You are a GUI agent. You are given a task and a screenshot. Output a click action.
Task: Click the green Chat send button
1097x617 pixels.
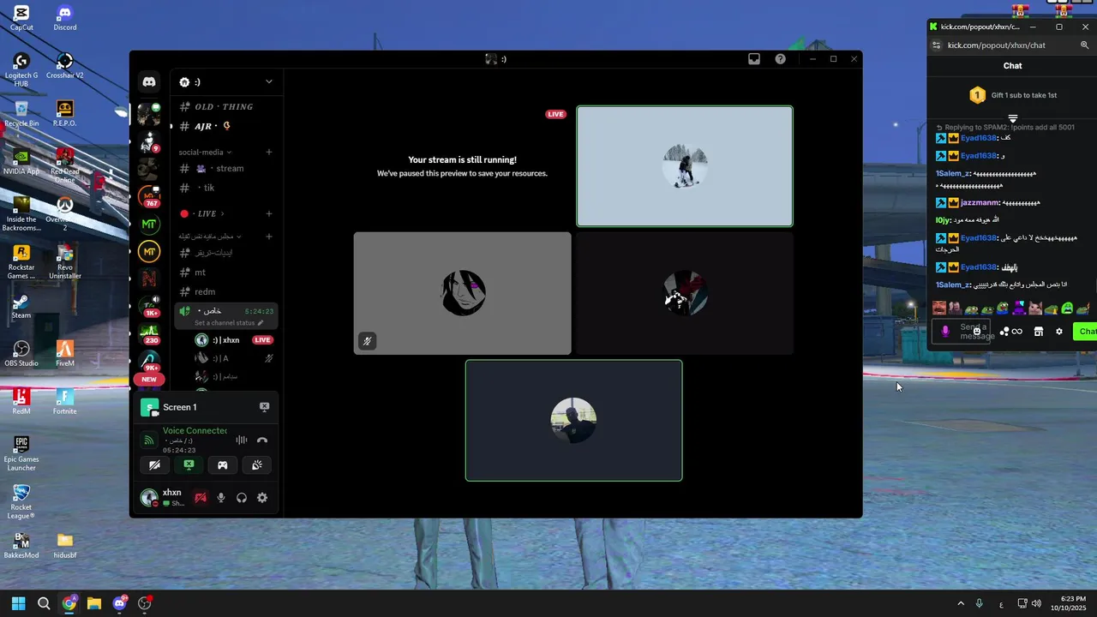click(1087, 332)
